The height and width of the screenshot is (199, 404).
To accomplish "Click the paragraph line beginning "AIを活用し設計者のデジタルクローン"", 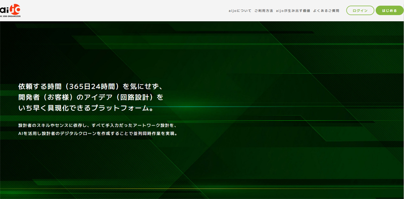I will pos(97,134).
